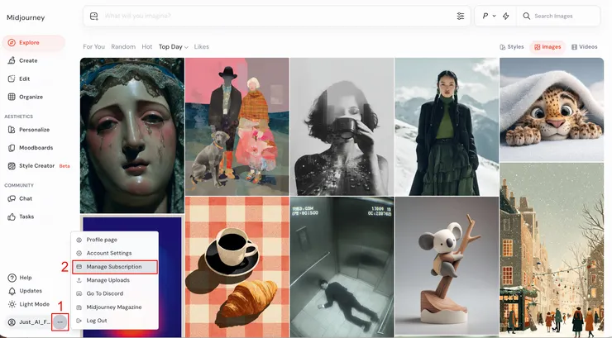Choose Go To Discord from account menu
The width and height of the screenshot is (612, 338).
(x=115, y=293)
